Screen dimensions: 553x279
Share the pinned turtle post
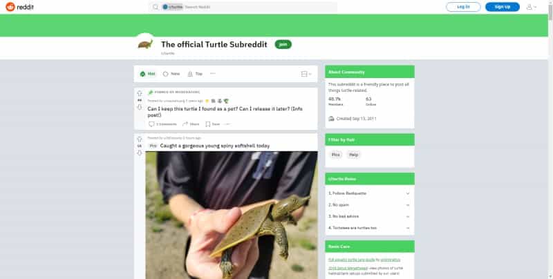(191, 124)
